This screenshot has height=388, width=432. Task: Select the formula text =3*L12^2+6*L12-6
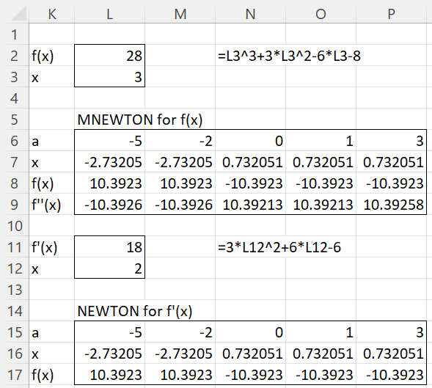(279, 247)
